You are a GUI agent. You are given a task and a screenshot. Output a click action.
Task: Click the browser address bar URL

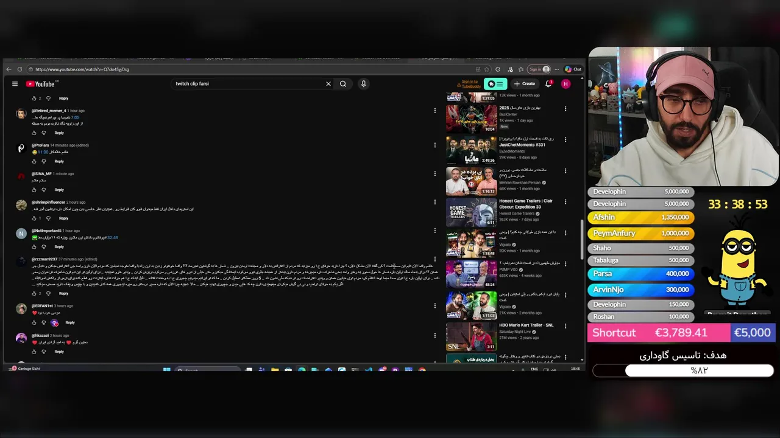tap(82, 69)
